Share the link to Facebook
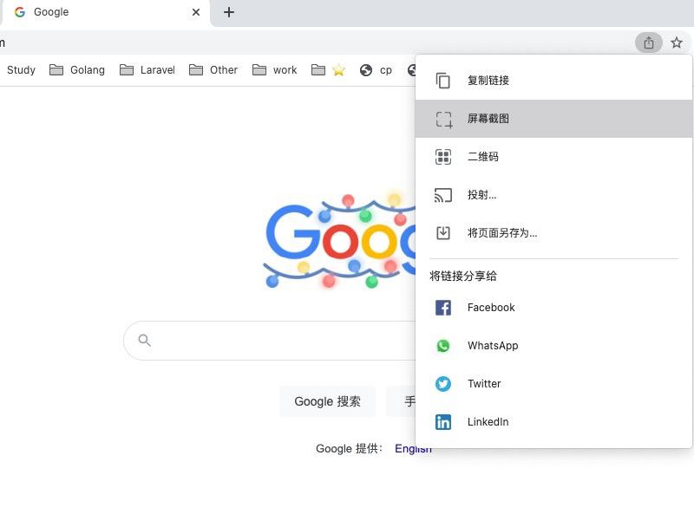The width and height of the screenshot is (694, 514). click(491, 307)
